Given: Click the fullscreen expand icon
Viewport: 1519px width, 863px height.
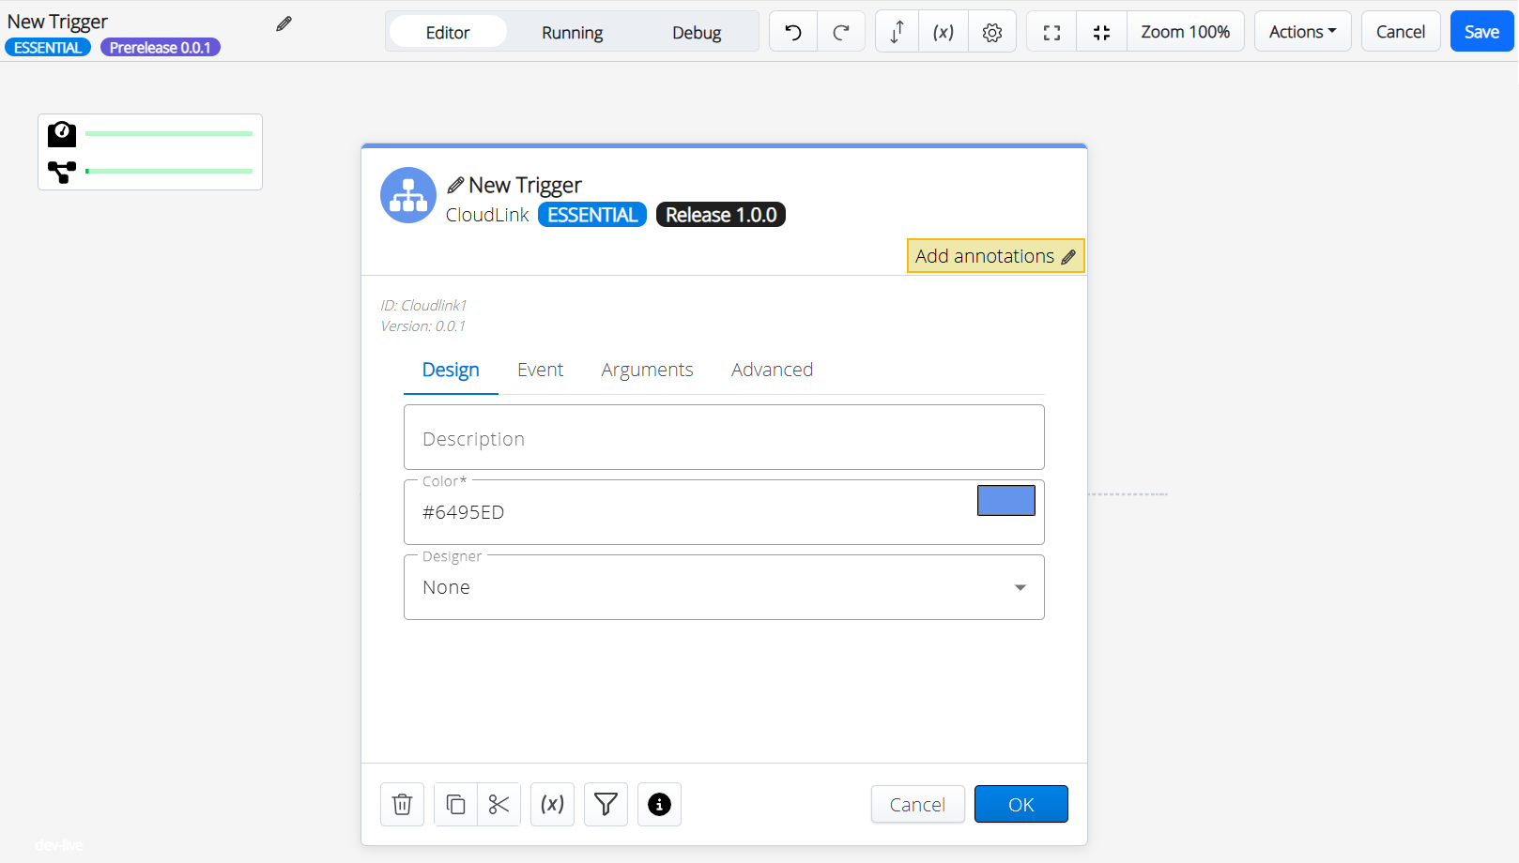Looking at the screenshot, I should [x=1051, y=32].
